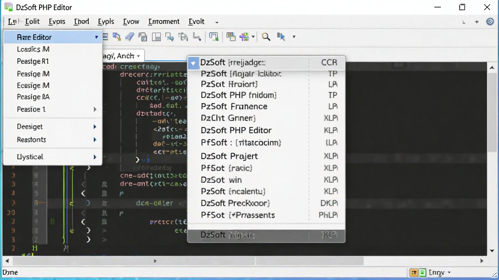This screenshot has height=280, width=499.
Task: Select DzSoft Prajert submenu entry
Action: coord(266,156)
